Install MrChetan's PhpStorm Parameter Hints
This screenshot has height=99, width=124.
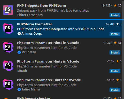pos(115,52)
